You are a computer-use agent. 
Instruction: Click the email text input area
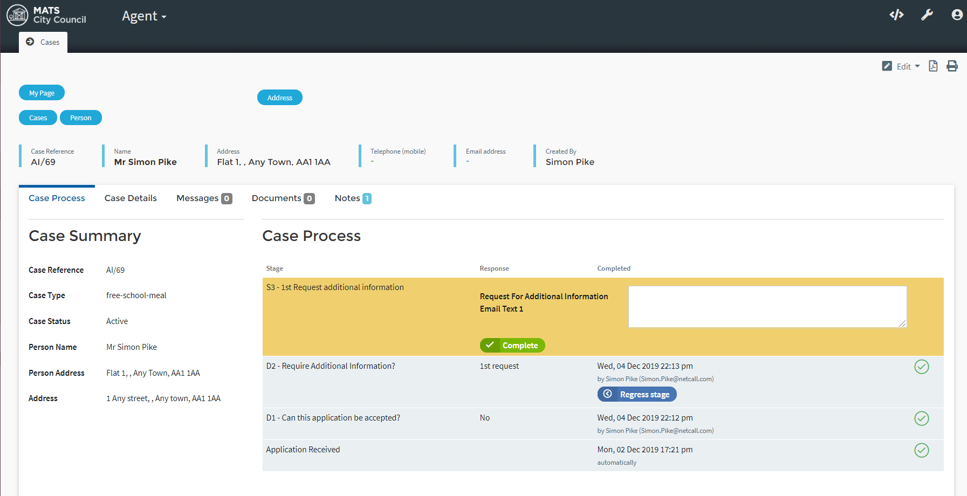pyautogui.click(x=767, y=306)
